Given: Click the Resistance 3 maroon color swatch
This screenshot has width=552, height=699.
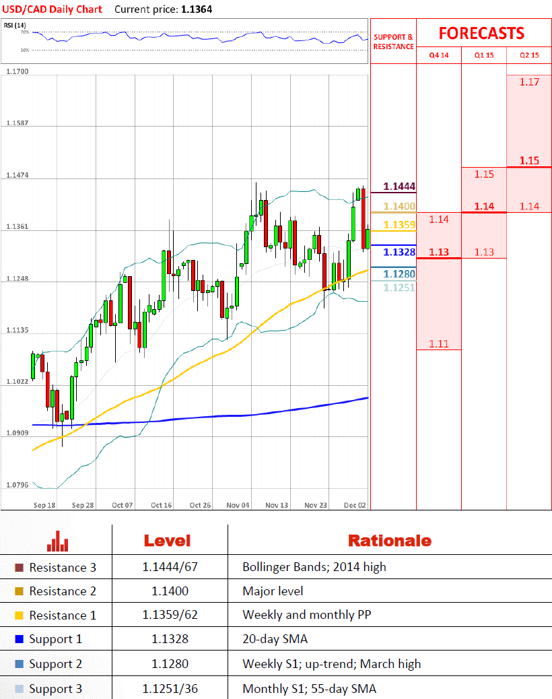Looking at the screenshot, I should click(x=19, y=568).
